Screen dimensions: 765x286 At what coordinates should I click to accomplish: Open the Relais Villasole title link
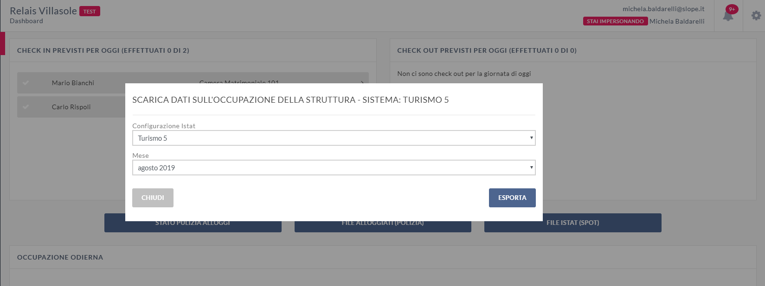43,11
